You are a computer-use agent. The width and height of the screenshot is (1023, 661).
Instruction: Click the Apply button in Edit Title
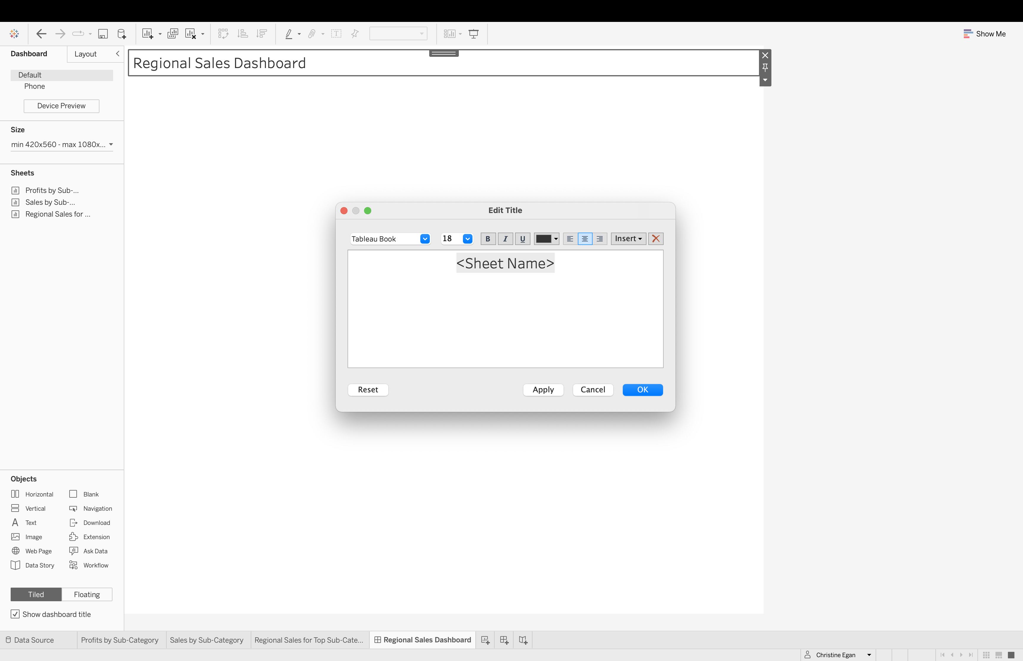[543, 389]
